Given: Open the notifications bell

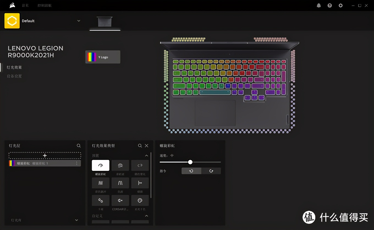Looking at the screenshot, I should pos(319,6).
